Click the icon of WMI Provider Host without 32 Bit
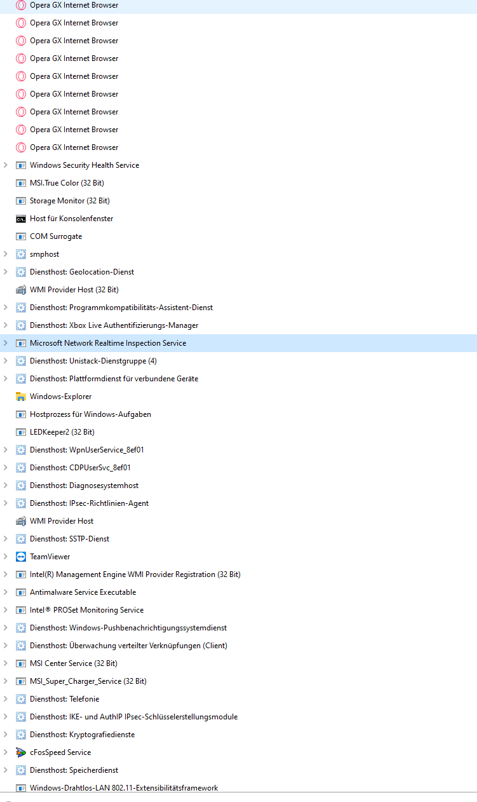The width and height of the screenshot is (477, 802). [x=21, y=521]
